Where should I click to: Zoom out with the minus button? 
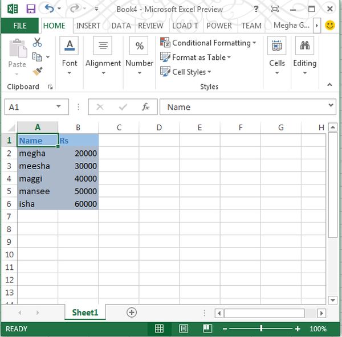(x=225, y=328)
